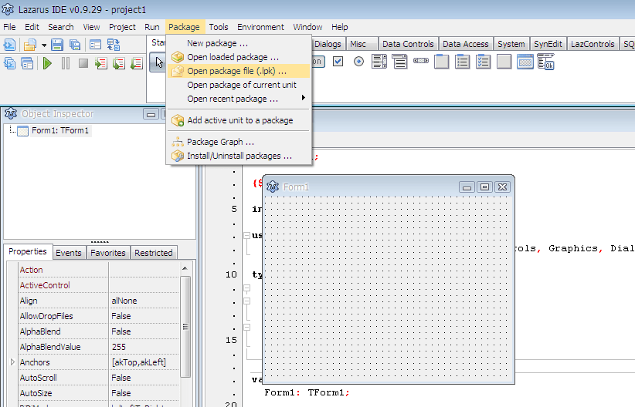Select the TListBox component icon

(379, 62)
